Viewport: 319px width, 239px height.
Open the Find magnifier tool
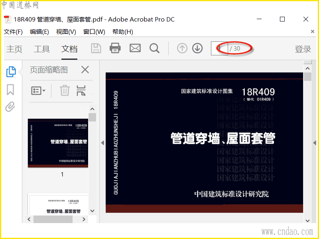[x=154, y=48]
